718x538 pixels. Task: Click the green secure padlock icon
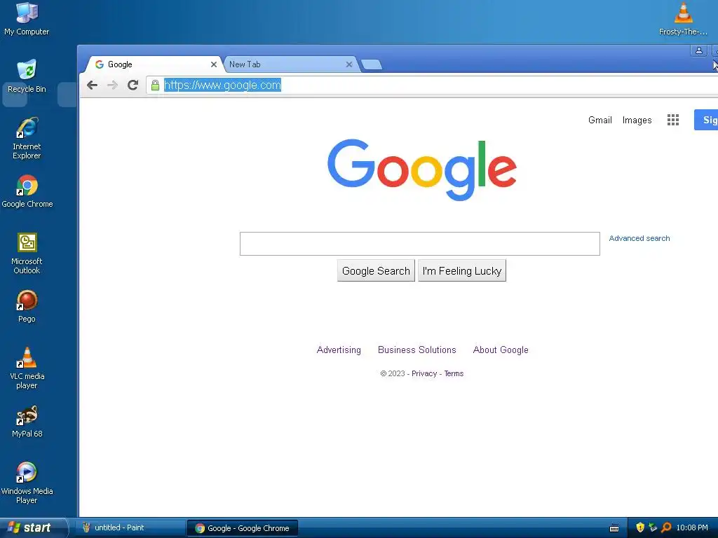point(155,85)
